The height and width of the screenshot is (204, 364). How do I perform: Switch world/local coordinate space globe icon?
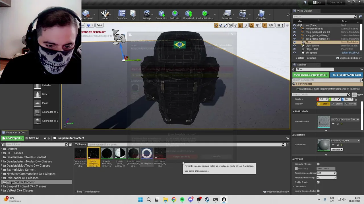[230, 25]
